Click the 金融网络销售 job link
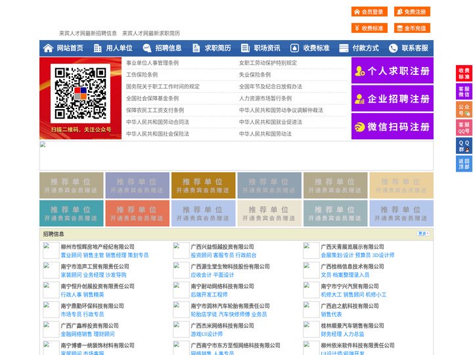473x355 pixels. [x=77, y=334]
